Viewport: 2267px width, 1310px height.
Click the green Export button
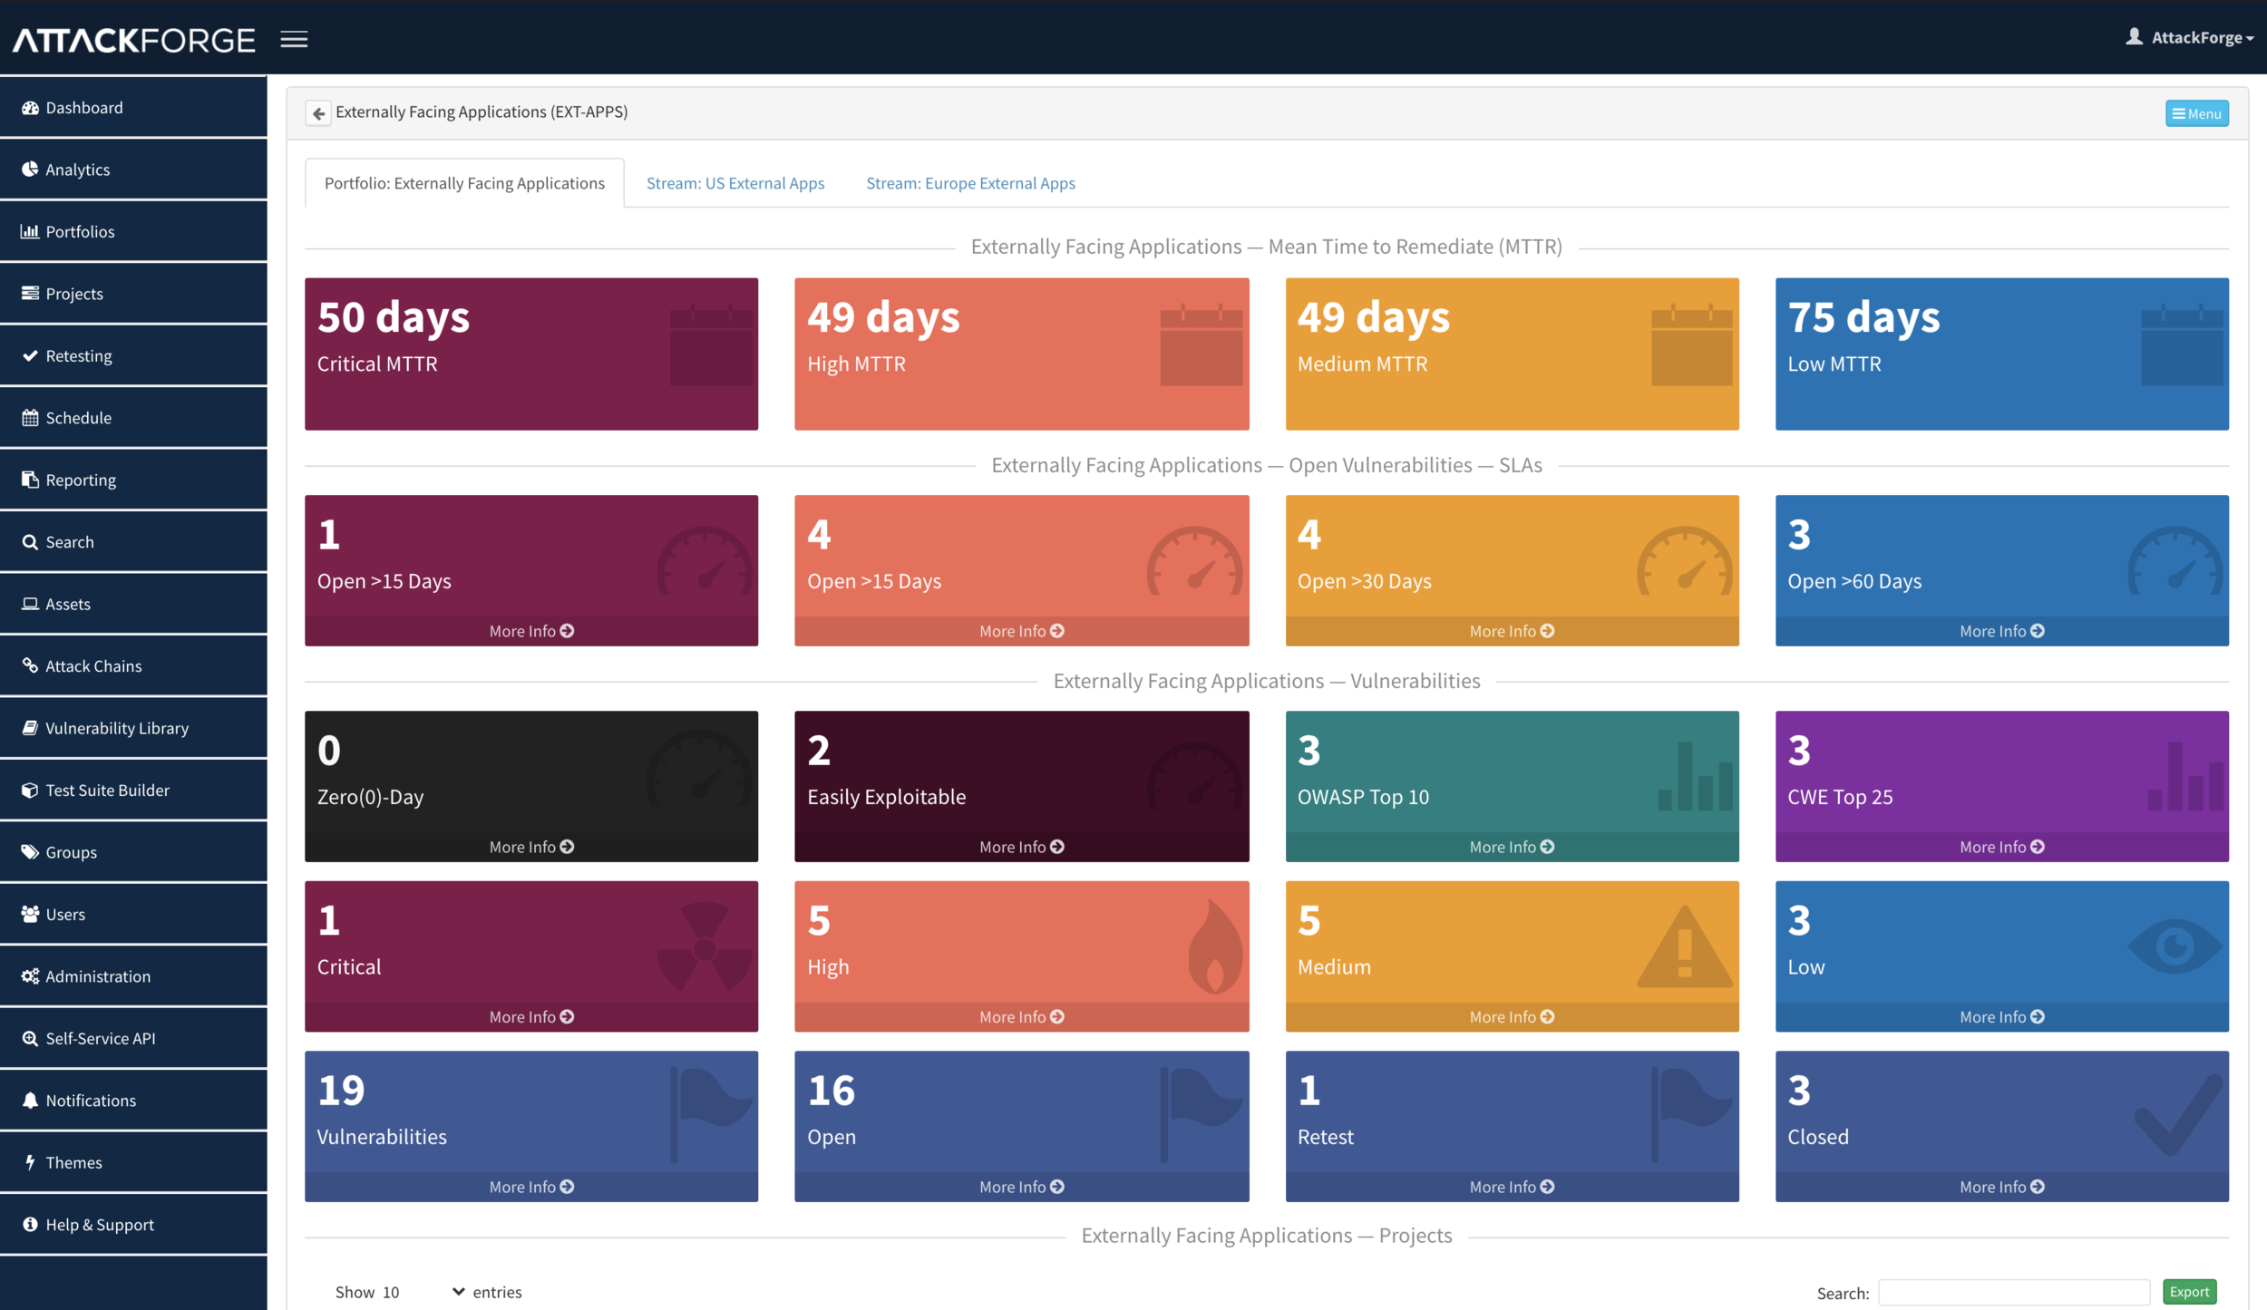coord(2188,1292)
